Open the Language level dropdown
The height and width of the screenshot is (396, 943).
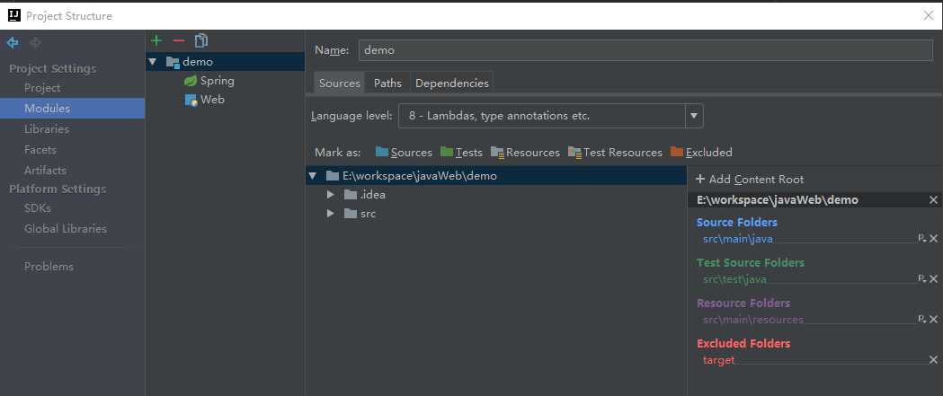tap(694, 116)
